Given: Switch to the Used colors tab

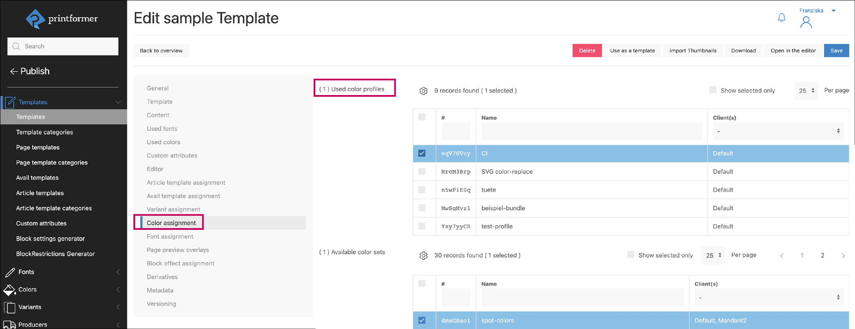Looking at the screenshot, I should (163, 142).
